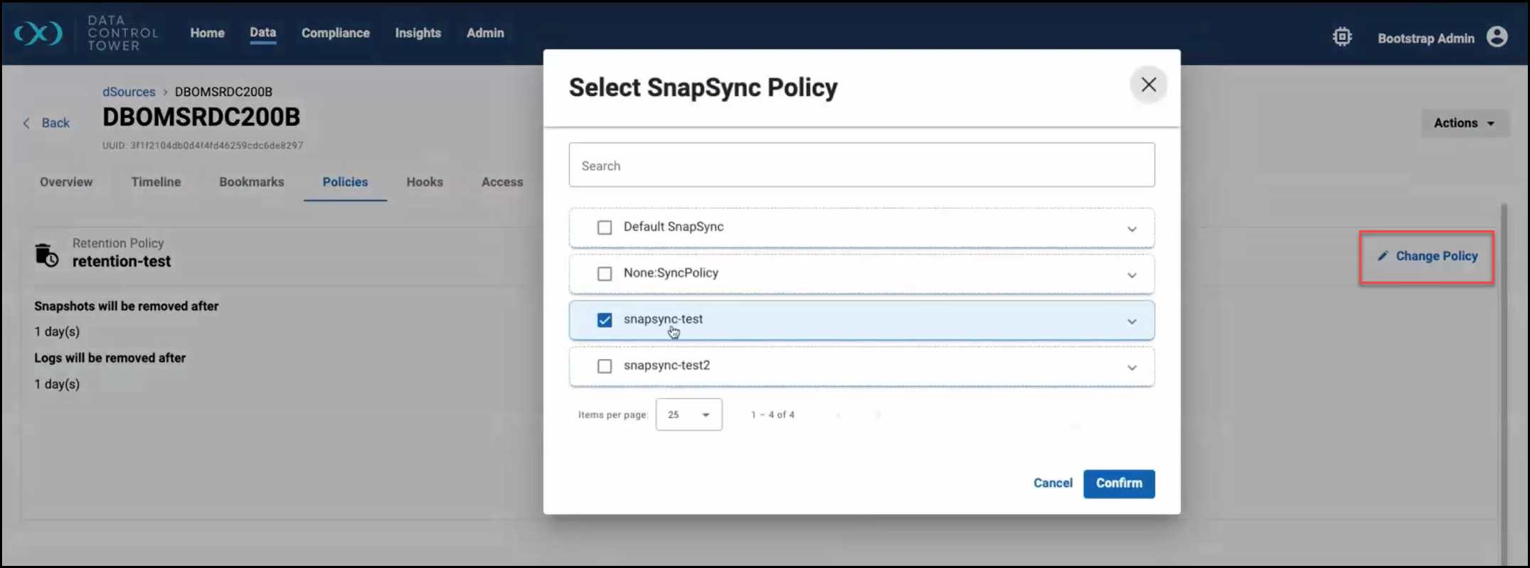Uncheck the snapsync-test checkbox
The image size is (1530, 568).
[x=605, y=320]
